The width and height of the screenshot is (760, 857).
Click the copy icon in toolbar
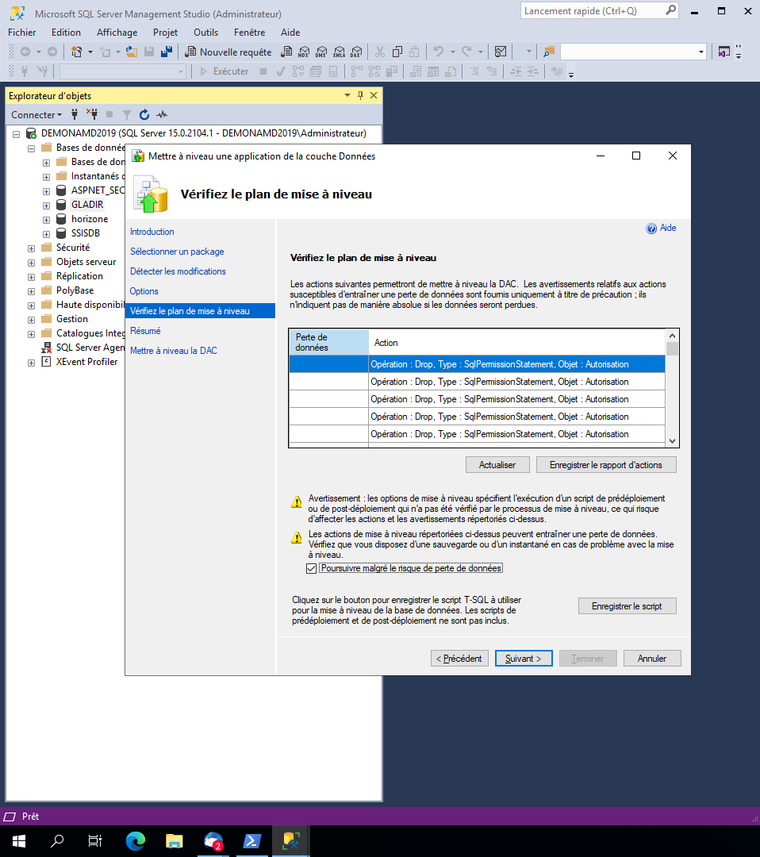[397, 52]
